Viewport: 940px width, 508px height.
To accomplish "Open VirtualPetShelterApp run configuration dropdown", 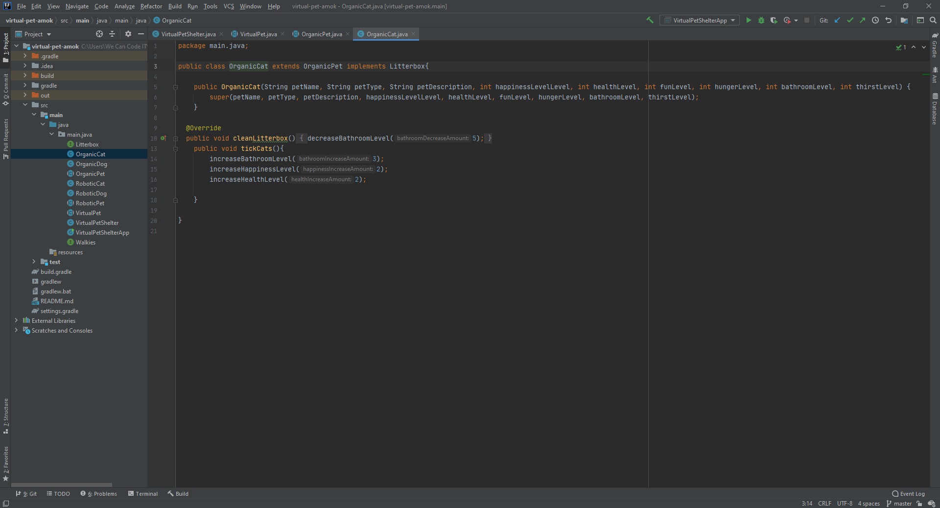I will point(700,20).
